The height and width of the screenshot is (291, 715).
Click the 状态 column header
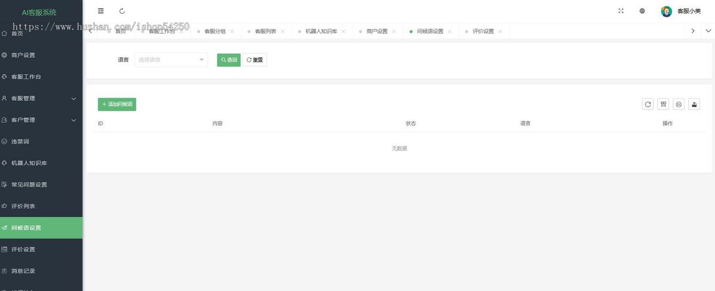[x=411, y=123]
